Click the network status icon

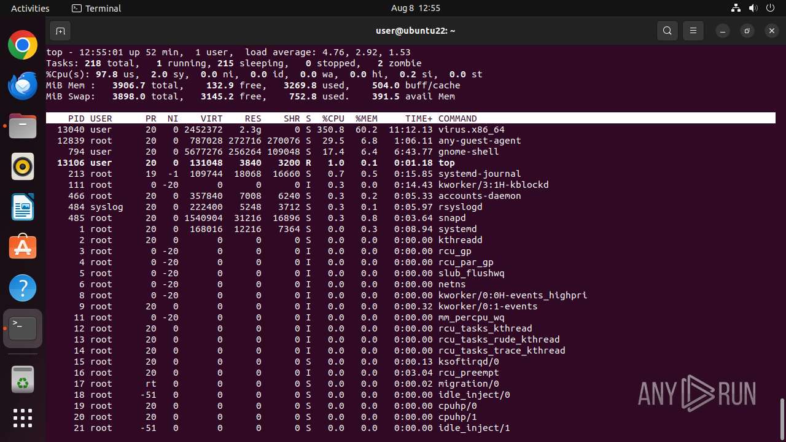click(736, 9)
